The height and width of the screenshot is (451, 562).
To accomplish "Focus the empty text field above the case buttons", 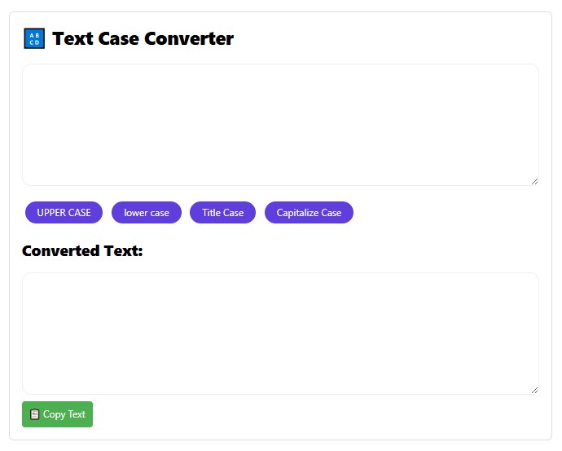I will pyautogui.click(x=280, y=125).
